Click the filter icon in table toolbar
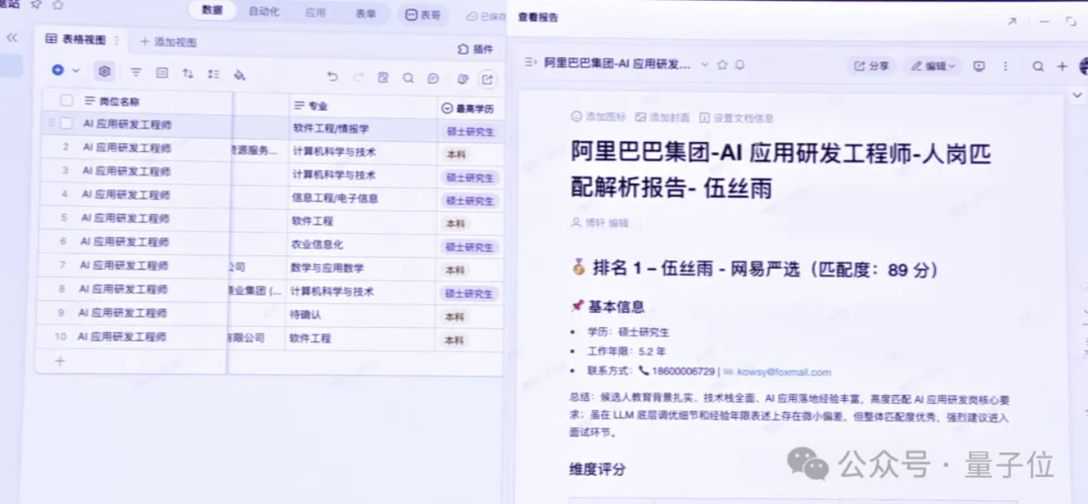Screen dimensions: 1088x504 [x=136, y=73]
